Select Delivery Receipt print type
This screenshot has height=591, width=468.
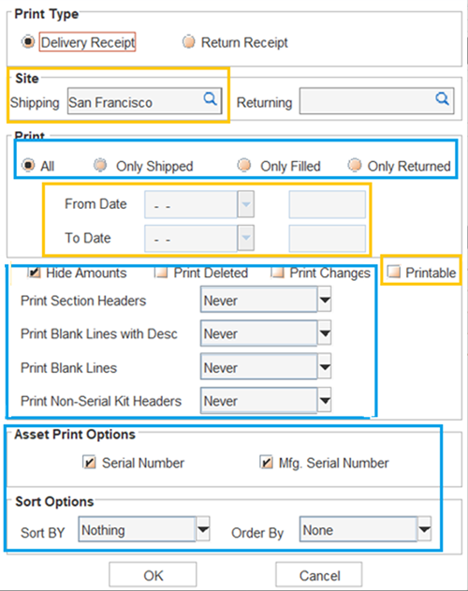tap(28, 42)
